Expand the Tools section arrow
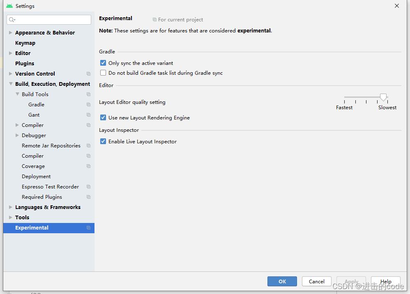The height and width of the screenshot is (294, 410). tap(10, 218)
